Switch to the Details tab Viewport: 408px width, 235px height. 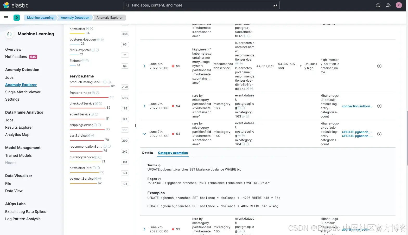[x=148, y=153]
